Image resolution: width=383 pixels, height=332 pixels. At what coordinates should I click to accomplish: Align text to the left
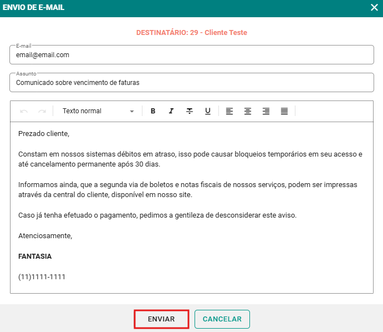pyautogui.click(x=229, y=111)
